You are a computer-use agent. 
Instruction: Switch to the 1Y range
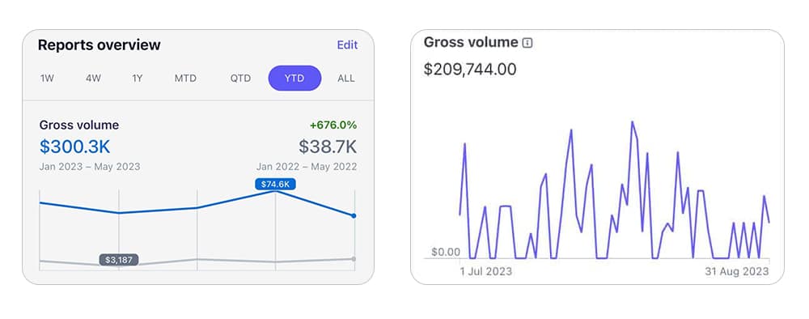(x=137, y=79)
